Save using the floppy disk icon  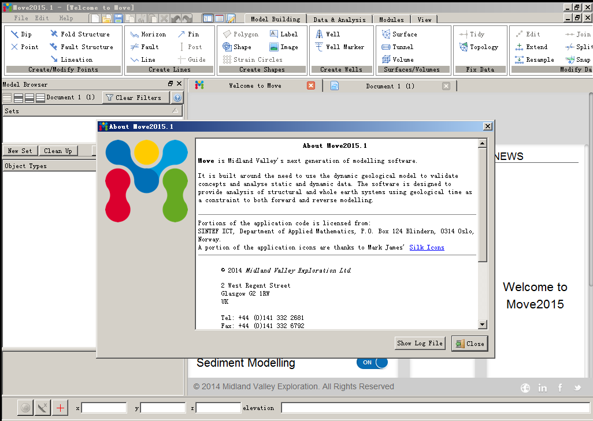118,18
